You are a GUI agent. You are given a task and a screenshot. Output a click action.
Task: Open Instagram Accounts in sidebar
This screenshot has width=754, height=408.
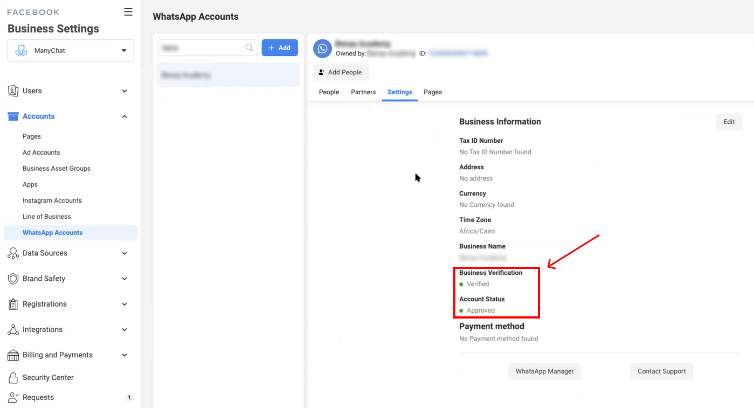[x=52, y=200]
